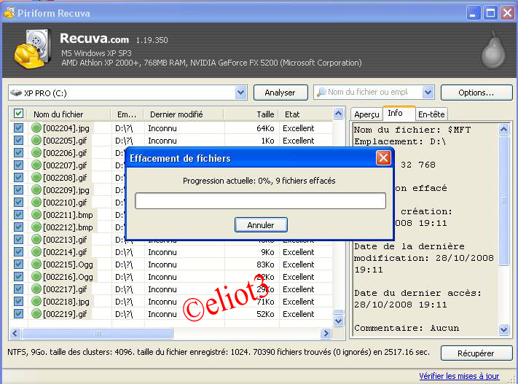Click the Récupérer button
Image resolution: width=518 pixels, height=384 pixels.
[476, 353]
